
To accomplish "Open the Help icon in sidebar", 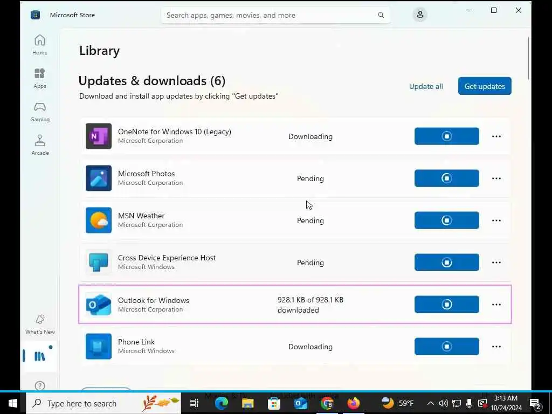I will coord(40,385).
